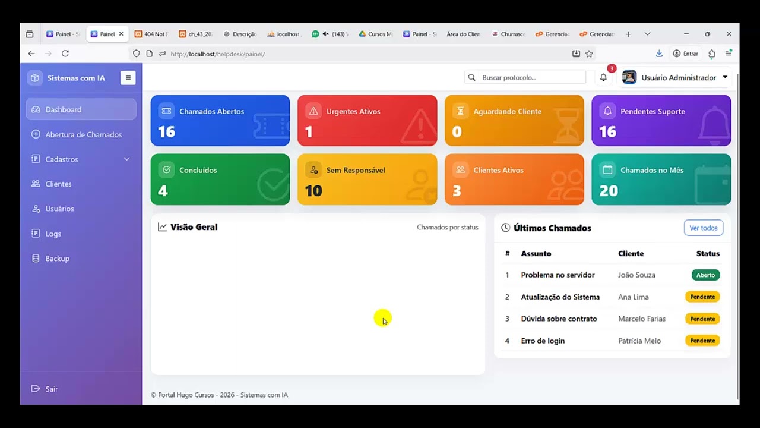Bookmark the page with the star icon
Image resolution: width=760 pixels, height=428 pixels.
pos(589,53)
